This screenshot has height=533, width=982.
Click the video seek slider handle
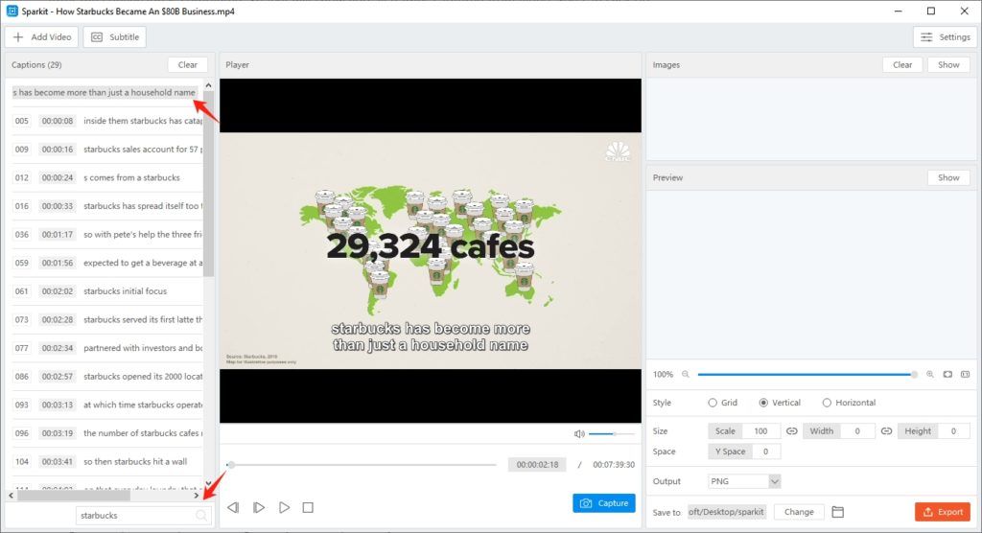(231, 465)
